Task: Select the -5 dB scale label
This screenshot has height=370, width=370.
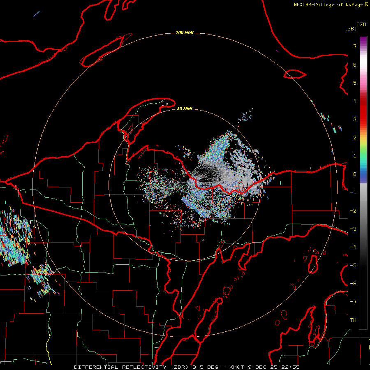Action: click(x=353, y=266)
